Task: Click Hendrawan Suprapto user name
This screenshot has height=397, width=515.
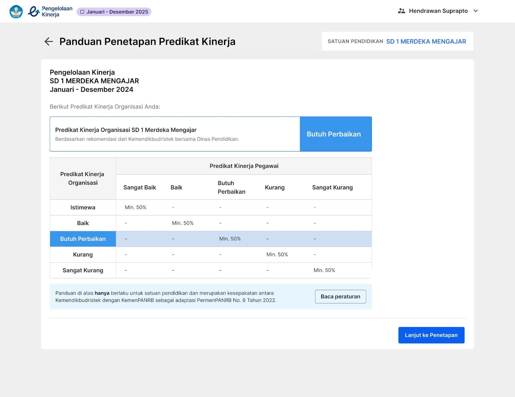Action: coord(438,11)
